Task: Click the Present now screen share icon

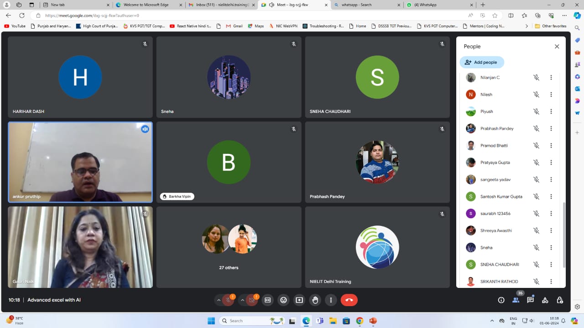Action: click(299, 300)
